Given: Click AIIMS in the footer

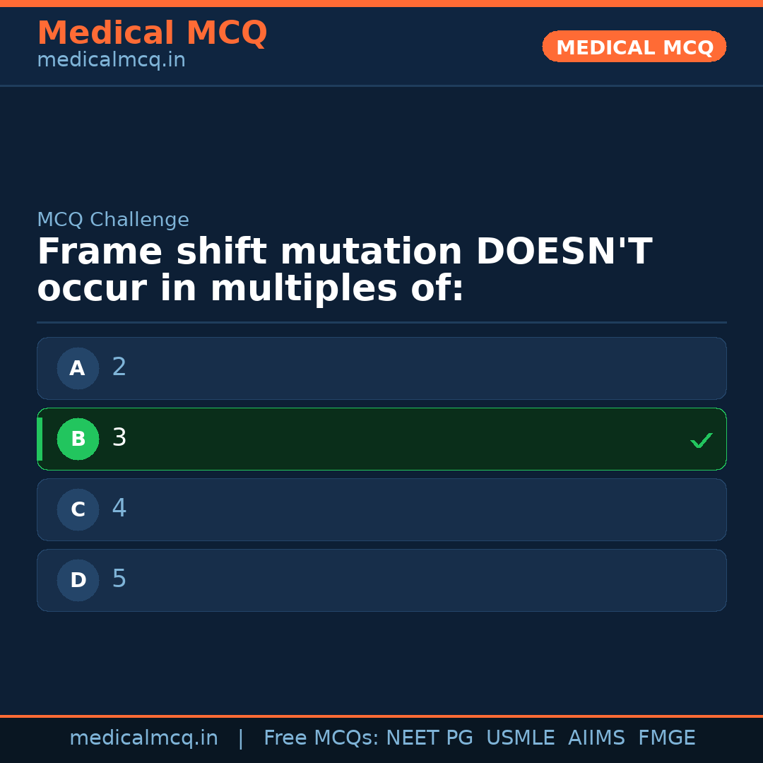Looking at the screenshot, I should 596,738.
